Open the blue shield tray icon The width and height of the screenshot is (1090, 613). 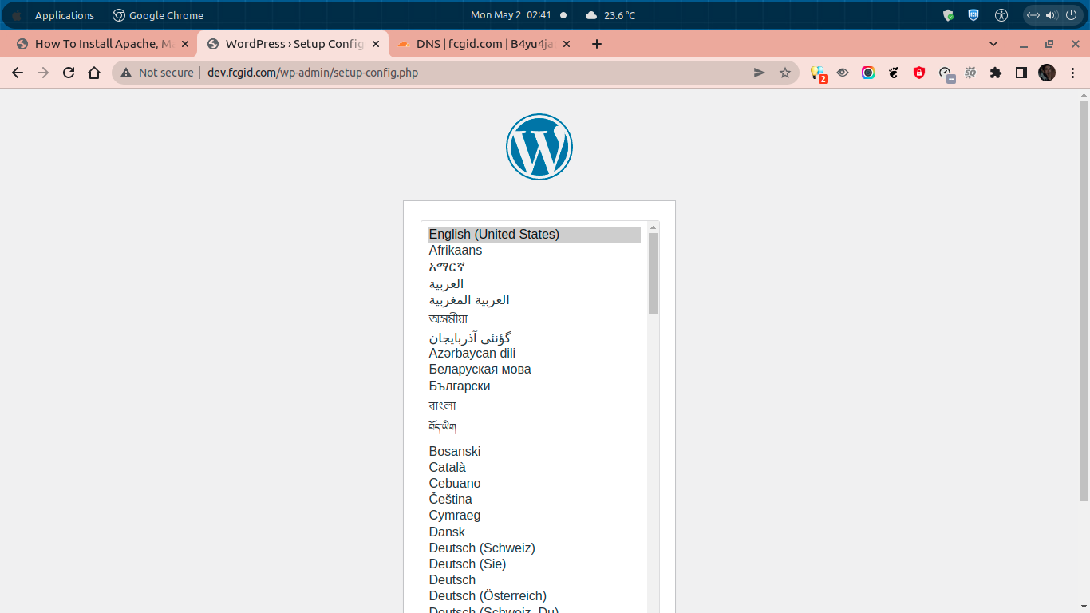click(x=973, y=15)
